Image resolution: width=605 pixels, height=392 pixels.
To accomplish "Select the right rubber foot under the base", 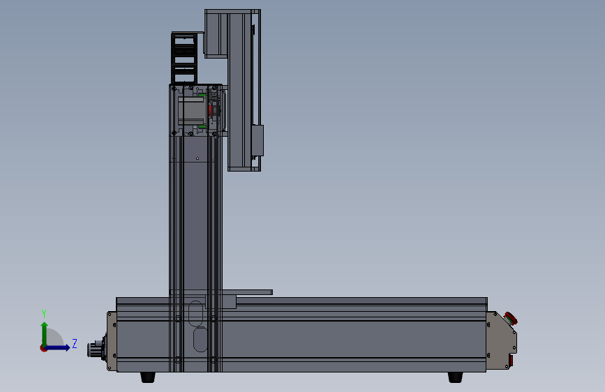I will [455, 377].
